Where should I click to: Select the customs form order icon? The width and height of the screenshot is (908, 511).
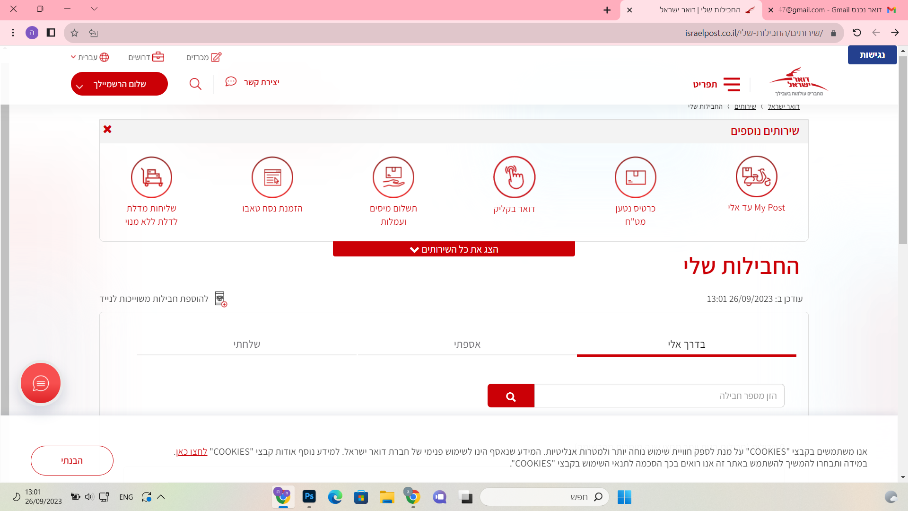pyautogui.click(x=272, y=177)
